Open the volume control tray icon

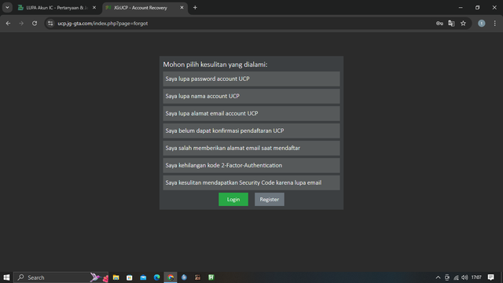[x=464, y=277]
